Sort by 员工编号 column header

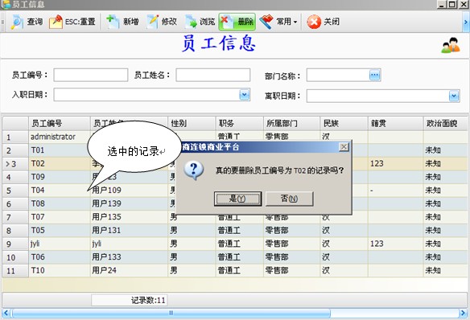(x=59, y=123)
